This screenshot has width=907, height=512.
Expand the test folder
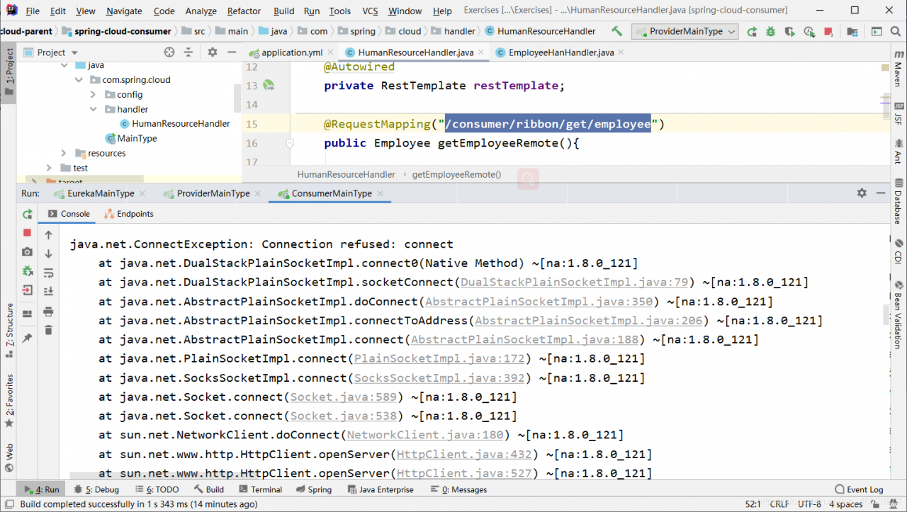pyautogui.click(x=49, y=169)
